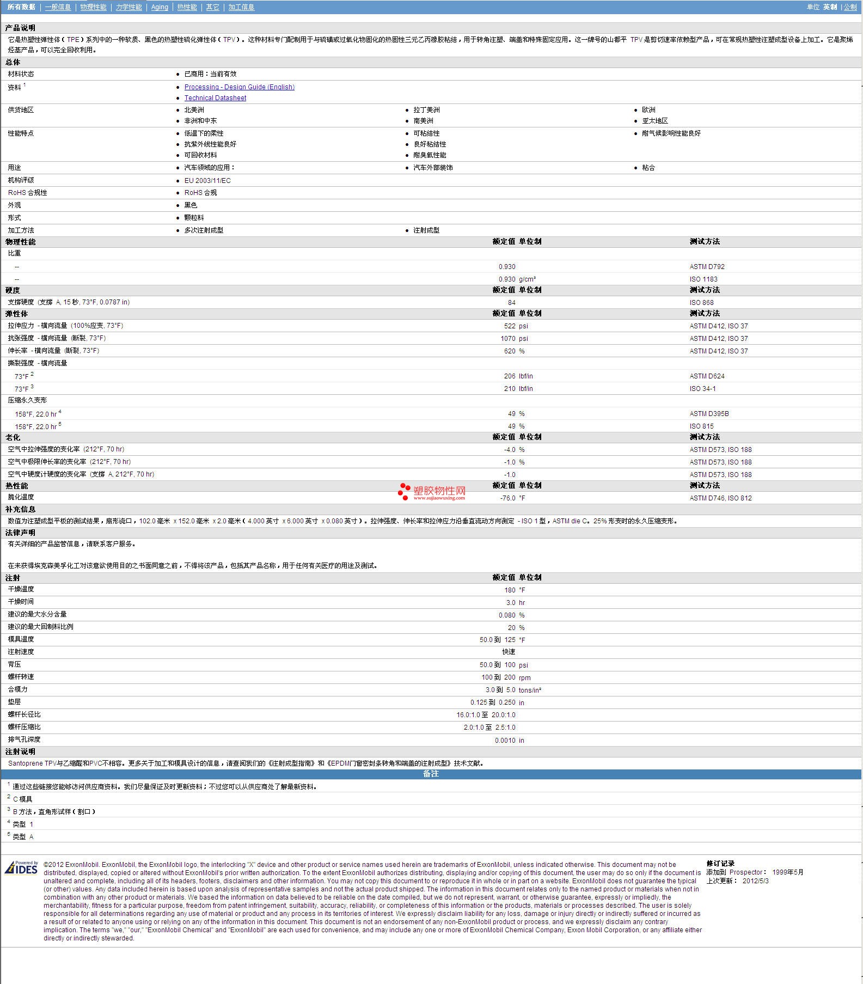Click the ASTM D395B test method

[709, 414]
